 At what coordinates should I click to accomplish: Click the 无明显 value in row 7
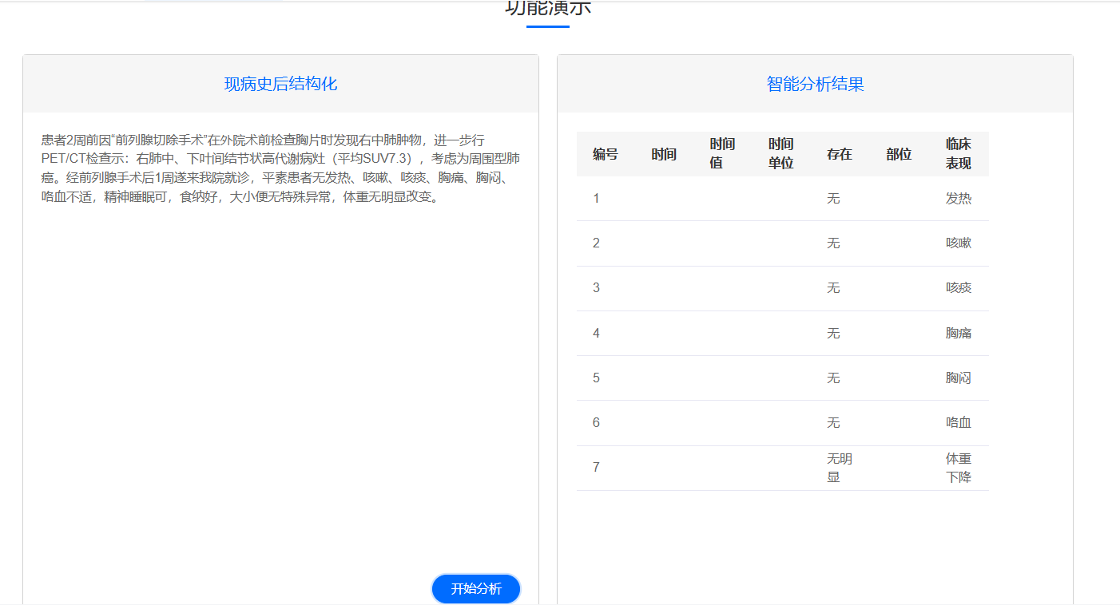click(x=839, y=468)
